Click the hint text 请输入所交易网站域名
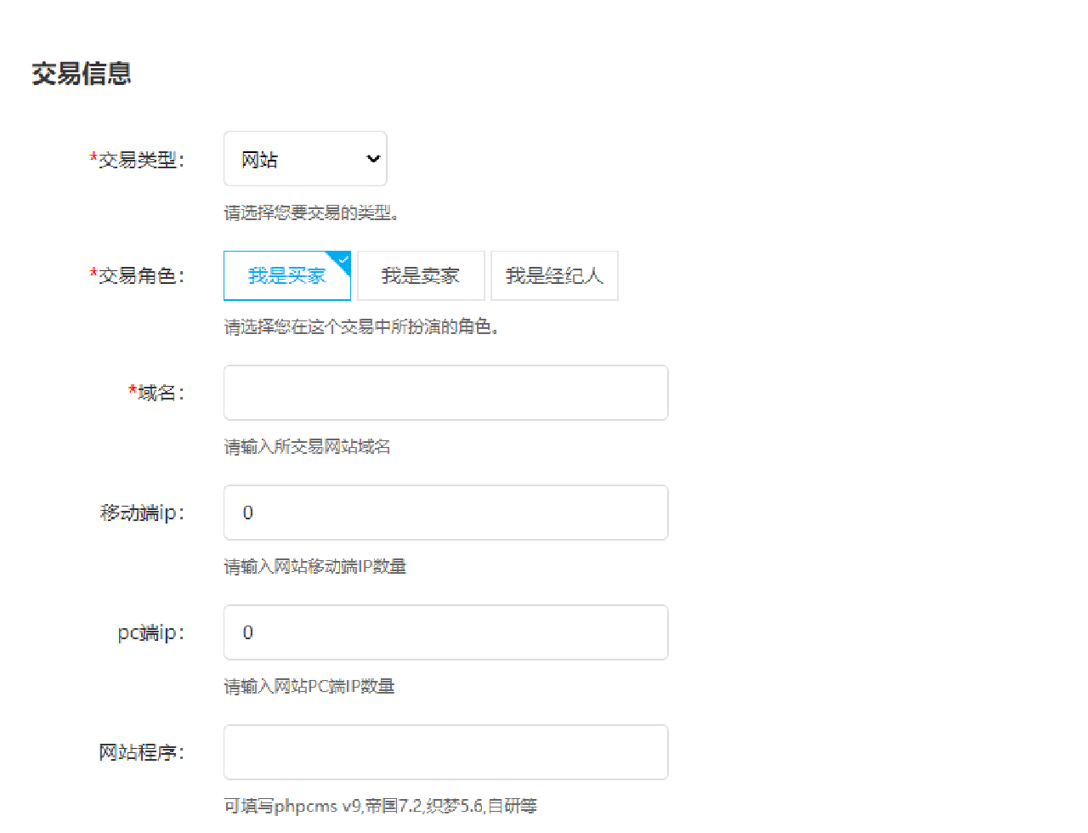Image resolution: width=1088 pixels, height=833 pixels. click(x=307, y=446)
